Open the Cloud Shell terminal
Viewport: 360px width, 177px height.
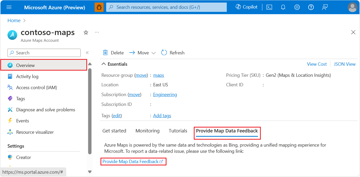[269, 7]
